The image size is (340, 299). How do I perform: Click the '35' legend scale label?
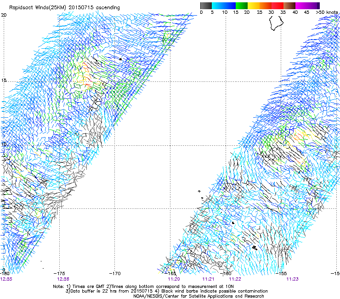pyautogui.click(x=283, y=12)
